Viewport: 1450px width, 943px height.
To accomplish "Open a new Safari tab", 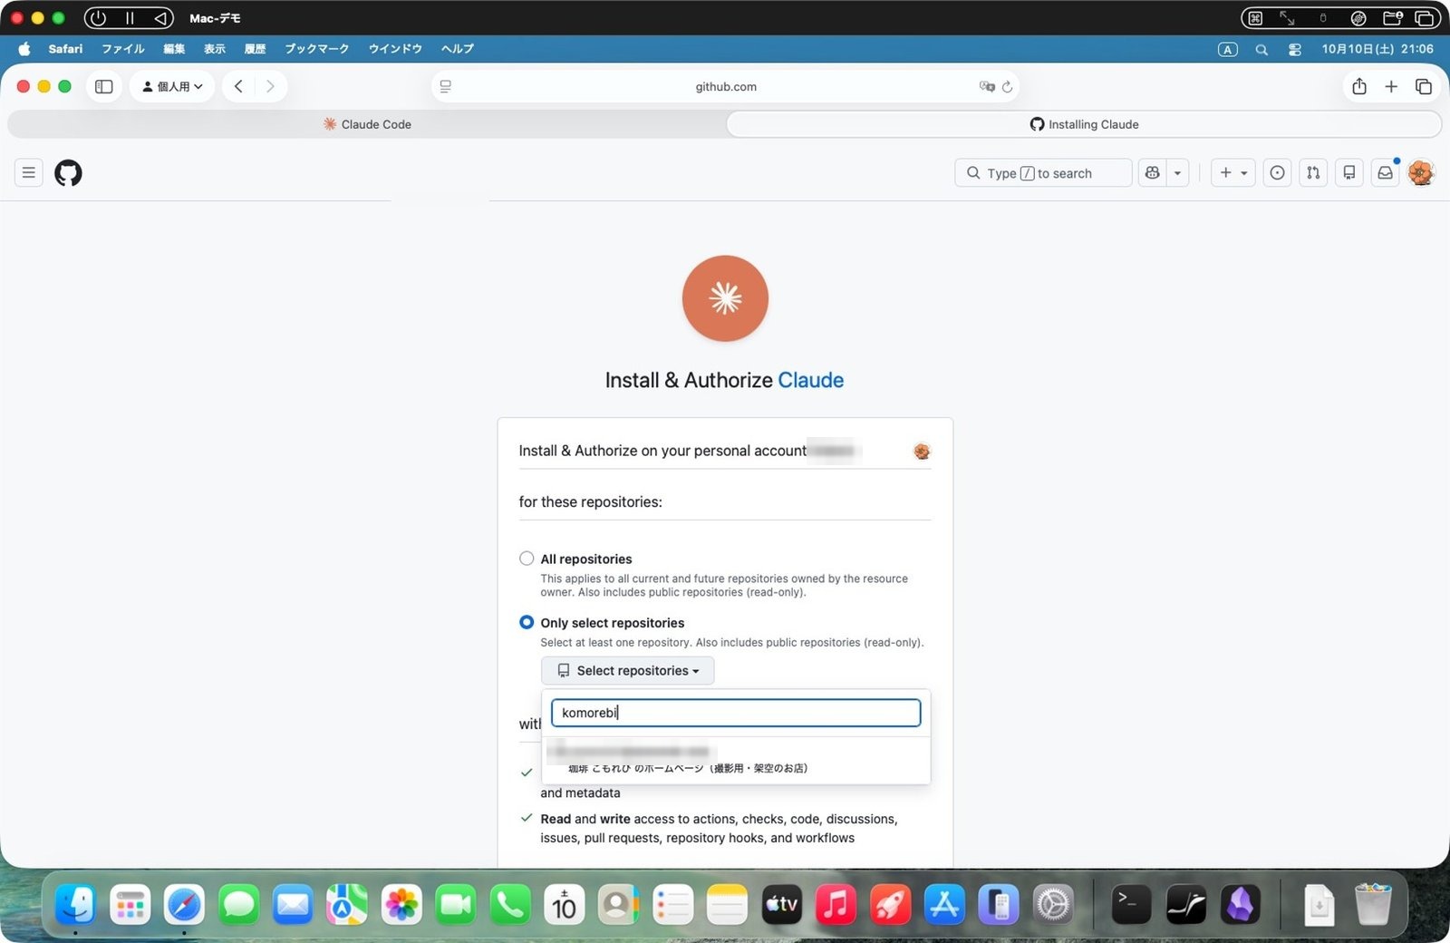I will click(x=1391, y=86).
